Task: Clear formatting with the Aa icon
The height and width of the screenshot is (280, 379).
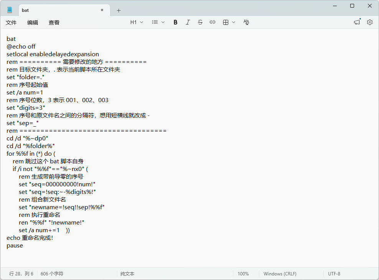Action: tap(246, 23)
